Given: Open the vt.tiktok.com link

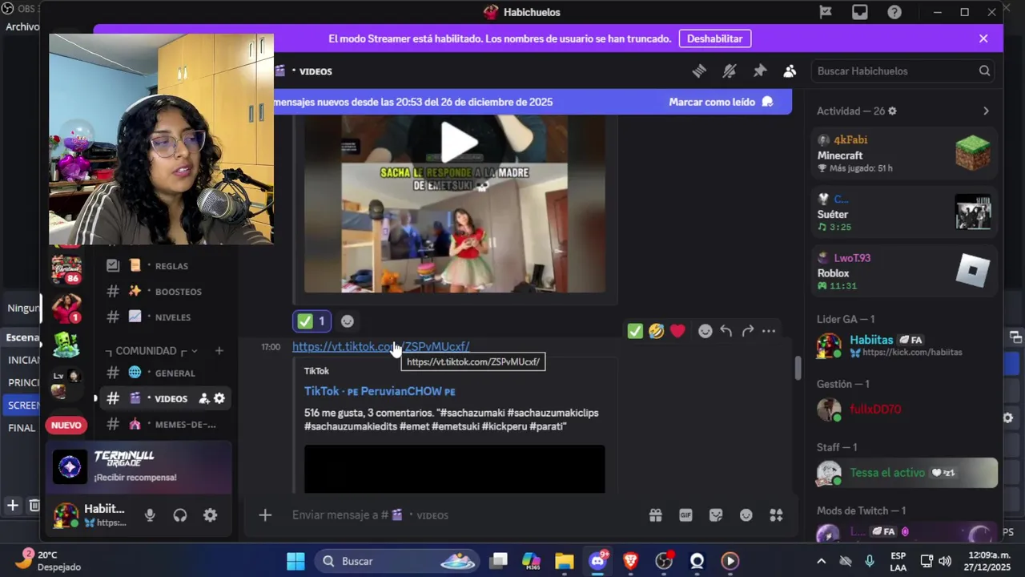Looking at the screenshot, I should (x=381, y=347).
